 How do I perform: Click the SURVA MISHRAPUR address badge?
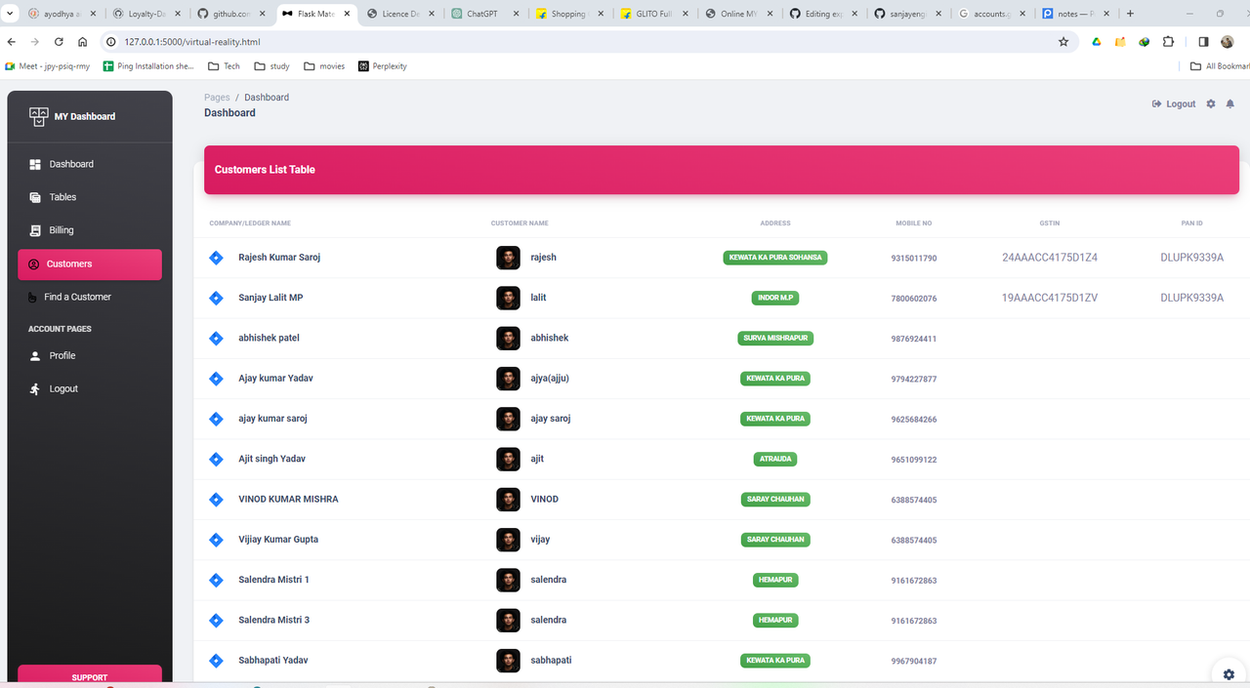[775, 339]
